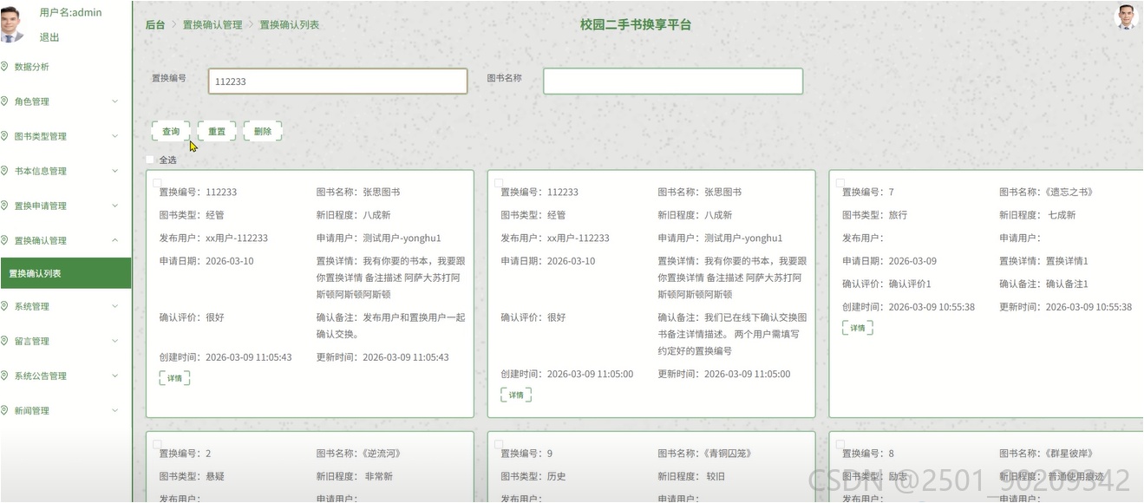
Task: Focus the 置换编号 field containing 112233
Action: [337, 82]
